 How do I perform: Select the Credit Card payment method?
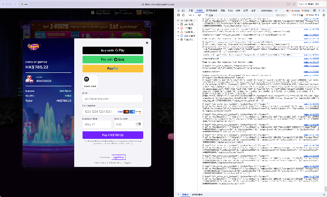click(90, 82)
